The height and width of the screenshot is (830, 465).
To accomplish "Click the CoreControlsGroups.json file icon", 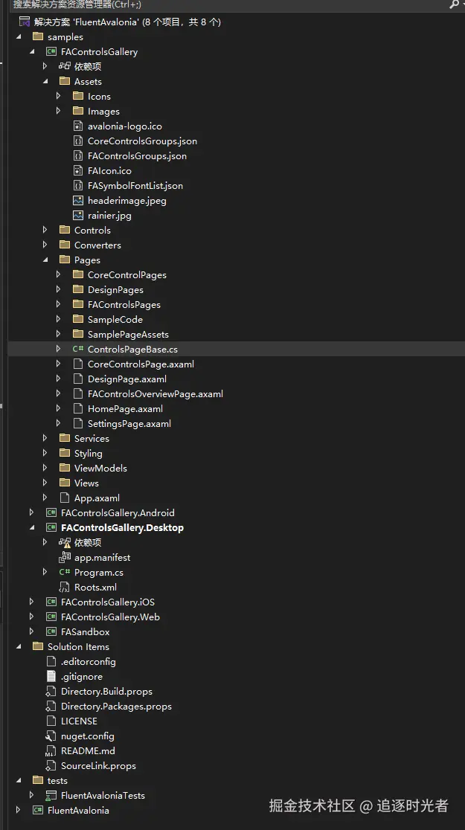I will tap(78, 141).
